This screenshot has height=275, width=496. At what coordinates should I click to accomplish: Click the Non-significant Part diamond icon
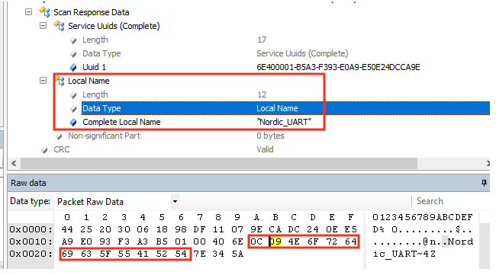(59, 136)
